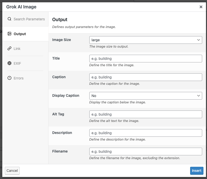Click the Alt Tag label
This screenshot has width=207, height=179.
(58, 114)
